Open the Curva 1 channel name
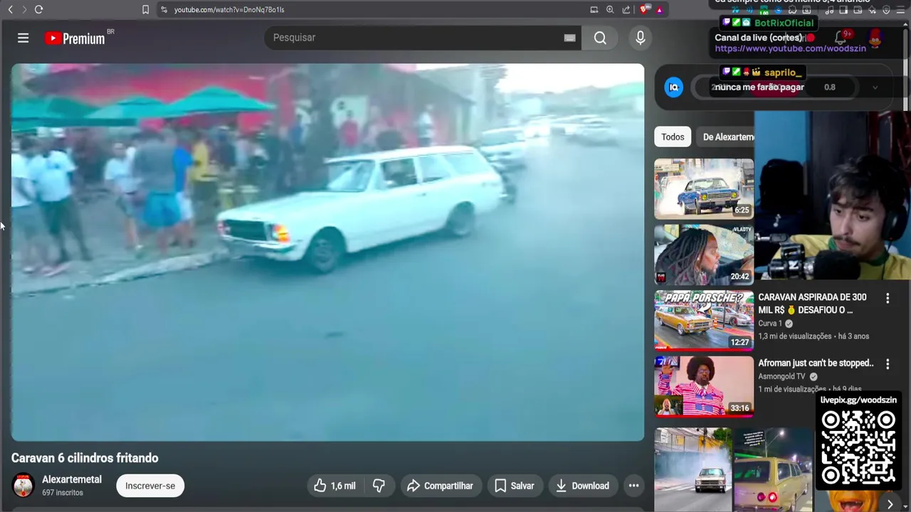 (770, 324)
